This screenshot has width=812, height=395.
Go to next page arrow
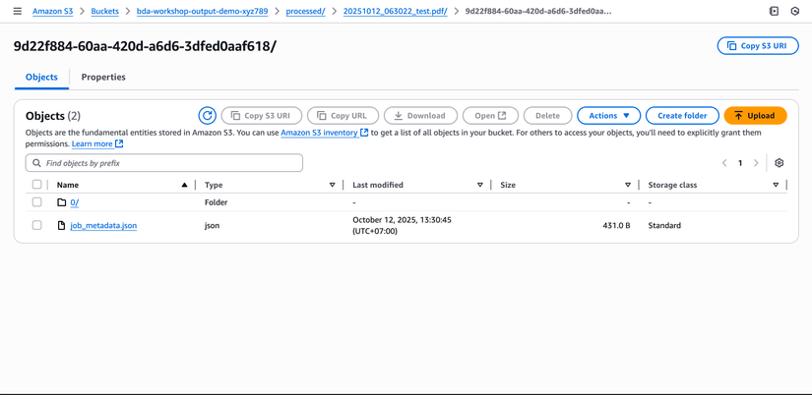coord(756,163)
